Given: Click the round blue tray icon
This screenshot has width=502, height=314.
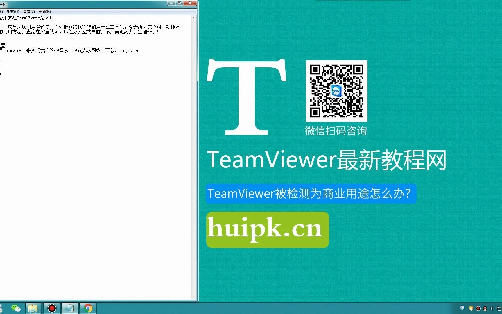Looking at the screenshot, I should [x=462, y=308].
